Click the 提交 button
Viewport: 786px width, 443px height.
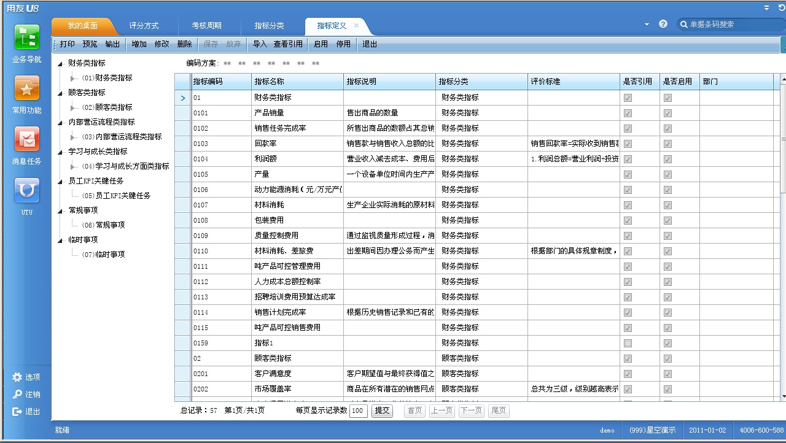click(x=382, y=410)
